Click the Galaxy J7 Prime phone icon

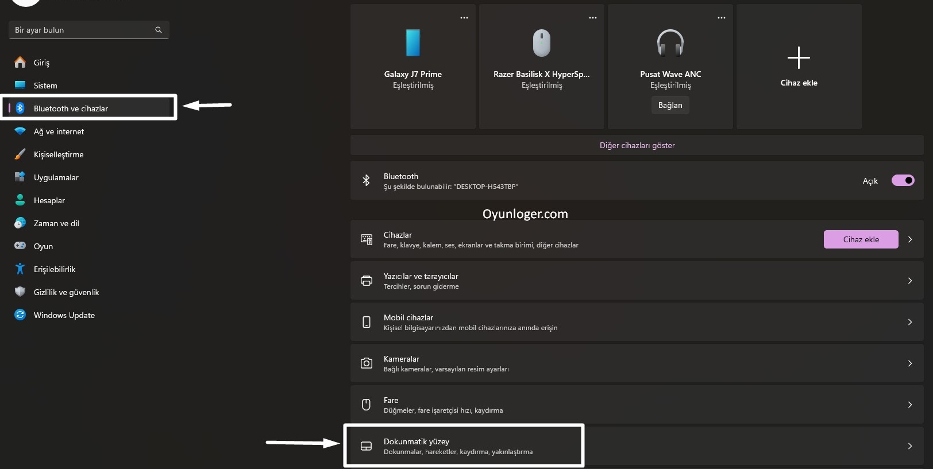(x=413, y=42)
